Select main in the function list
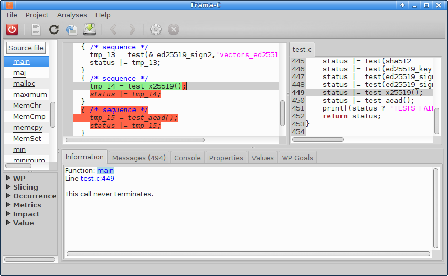 [x=26, y=62]
